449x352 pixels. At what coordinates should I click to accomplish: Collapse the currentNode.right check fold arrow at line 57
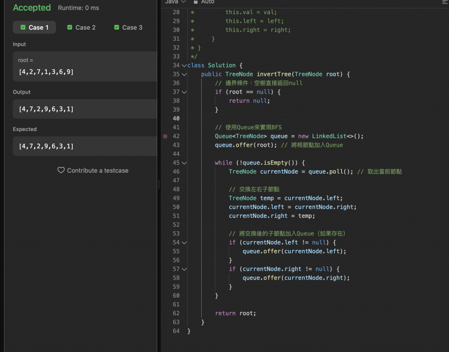[x=184, y=269]
